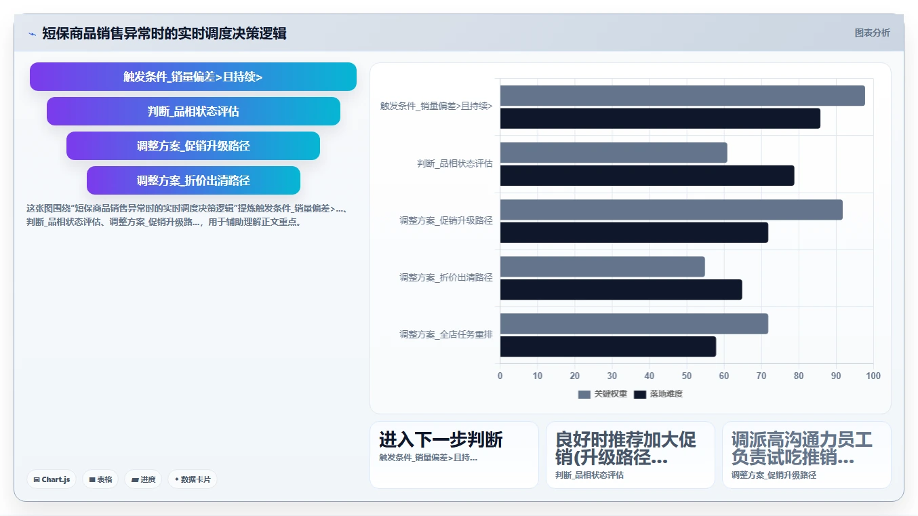The width and height of the screenshot is (918, 516).
Task: Click the y-axis label 判断_品相状态评估
Action: [455, 164]
